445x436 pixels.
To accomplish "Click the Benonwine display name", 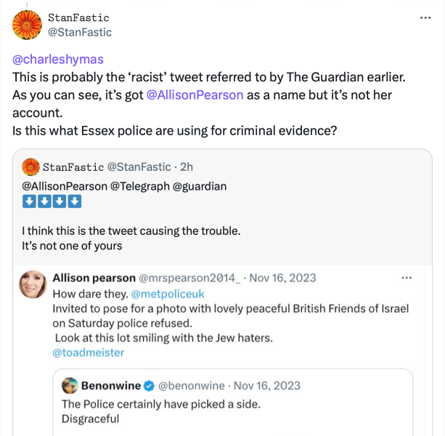I will click(110, 385).
